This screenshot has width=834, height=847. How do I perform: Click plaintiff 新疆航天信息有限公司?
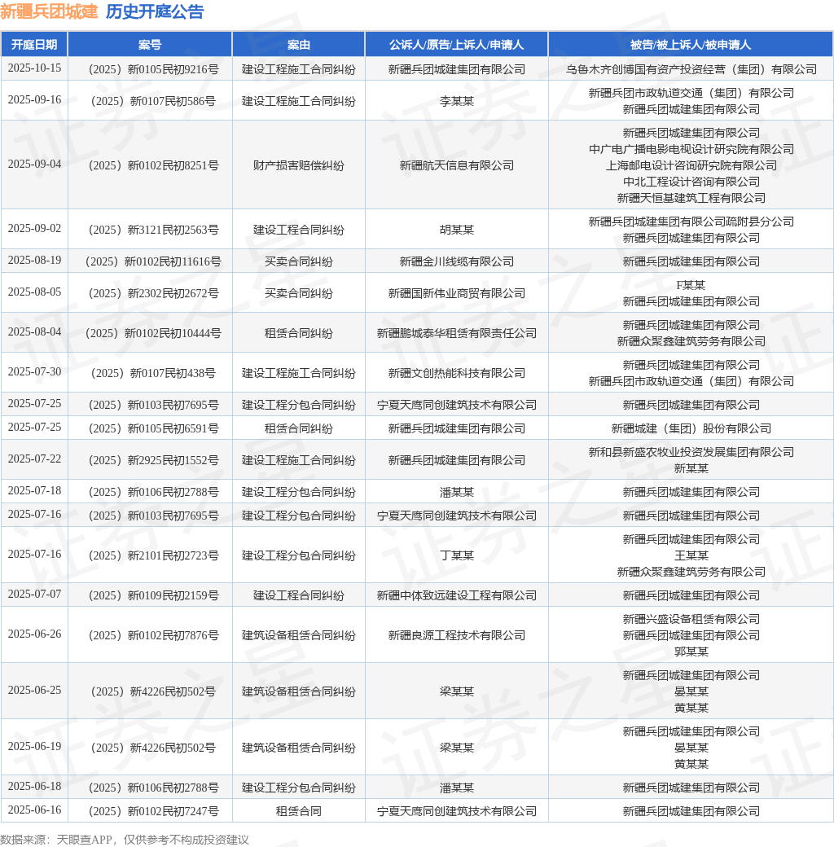pyautogui.click(x=456, y=165)
